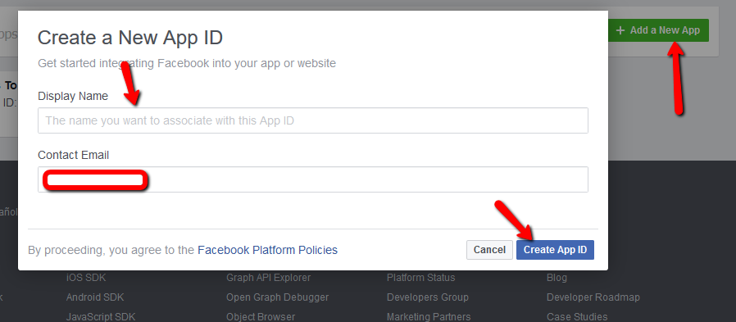Open the Graph API Explorer link
Screen dimensions: 736x322
coord(269,278)
